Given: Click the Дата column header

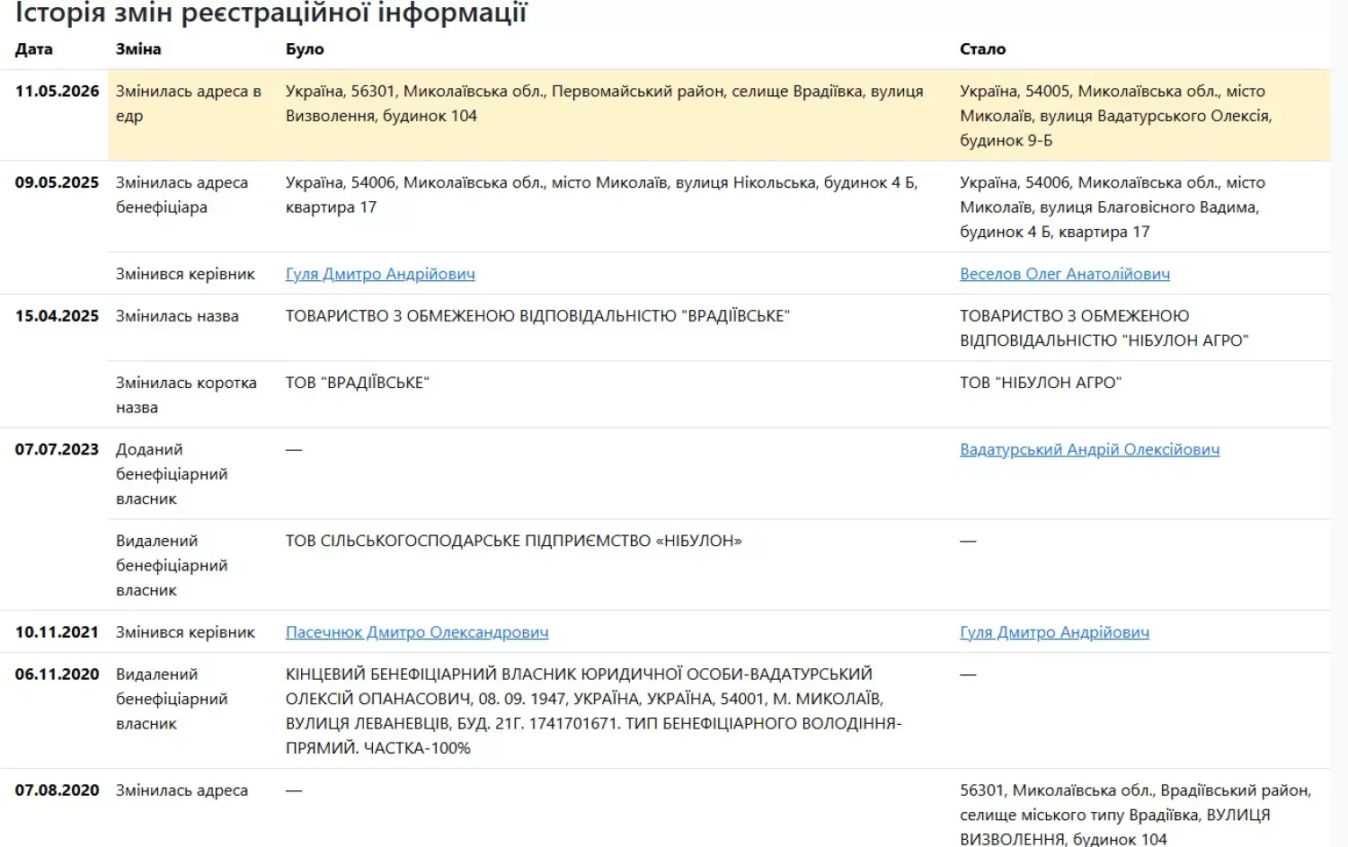Looking at the screenshot, I should click(34, 49).
